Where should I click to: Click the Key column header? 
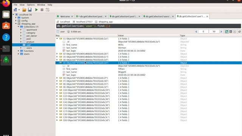click(57, 36)
